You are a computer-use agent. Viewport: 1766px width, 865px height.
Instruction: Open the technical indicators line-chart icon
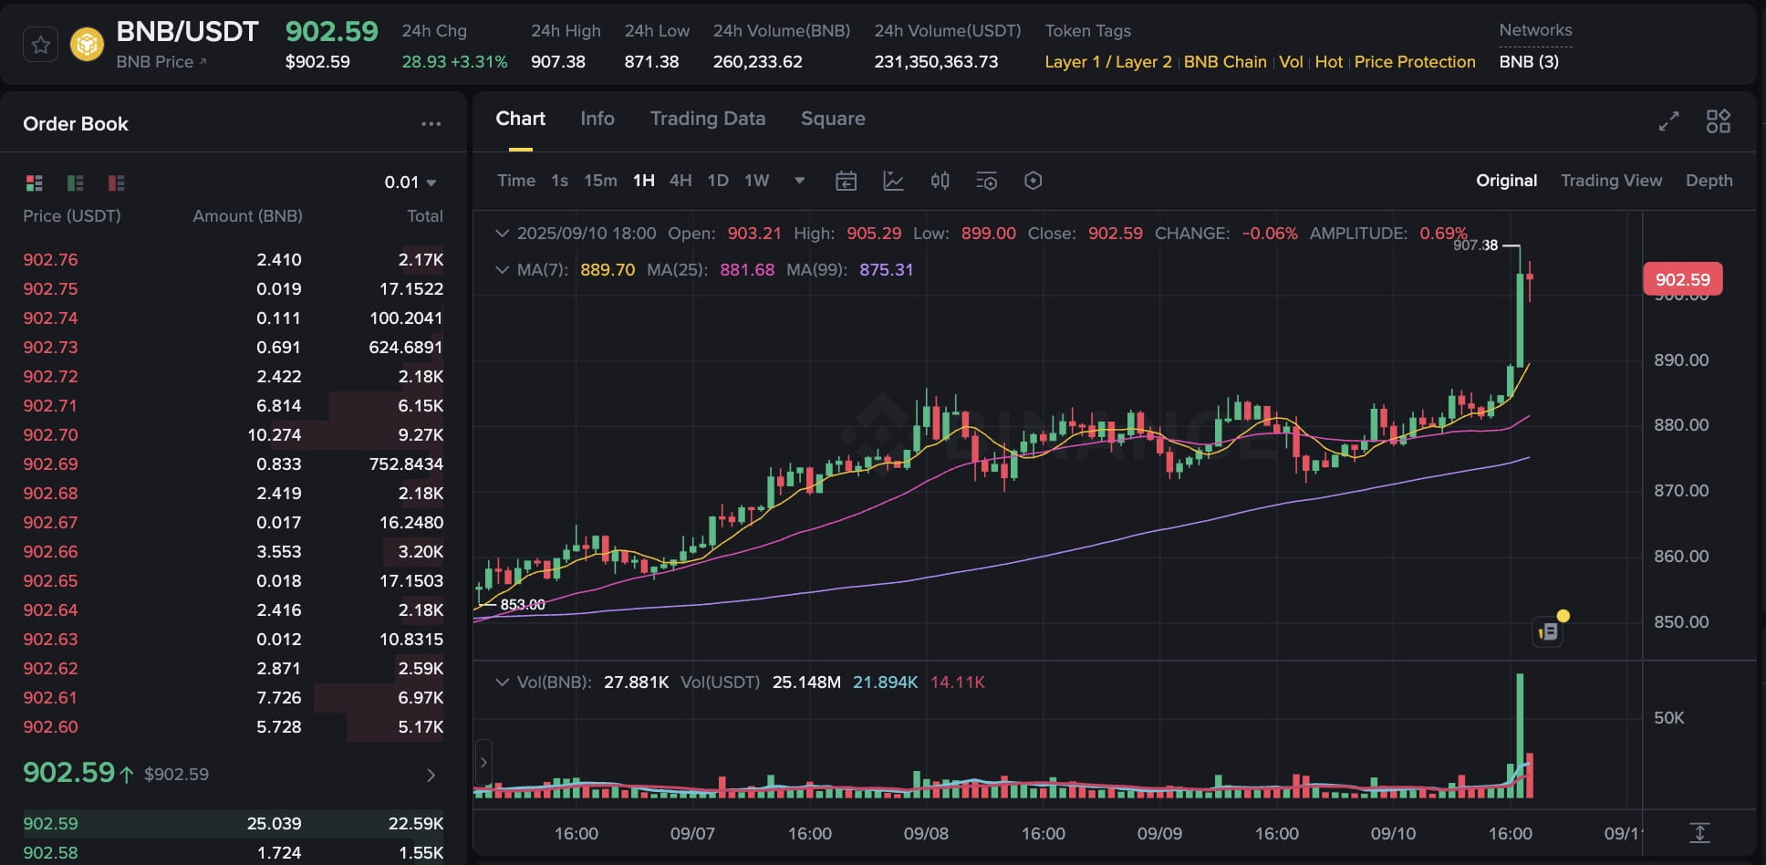(x=893, y=181)
